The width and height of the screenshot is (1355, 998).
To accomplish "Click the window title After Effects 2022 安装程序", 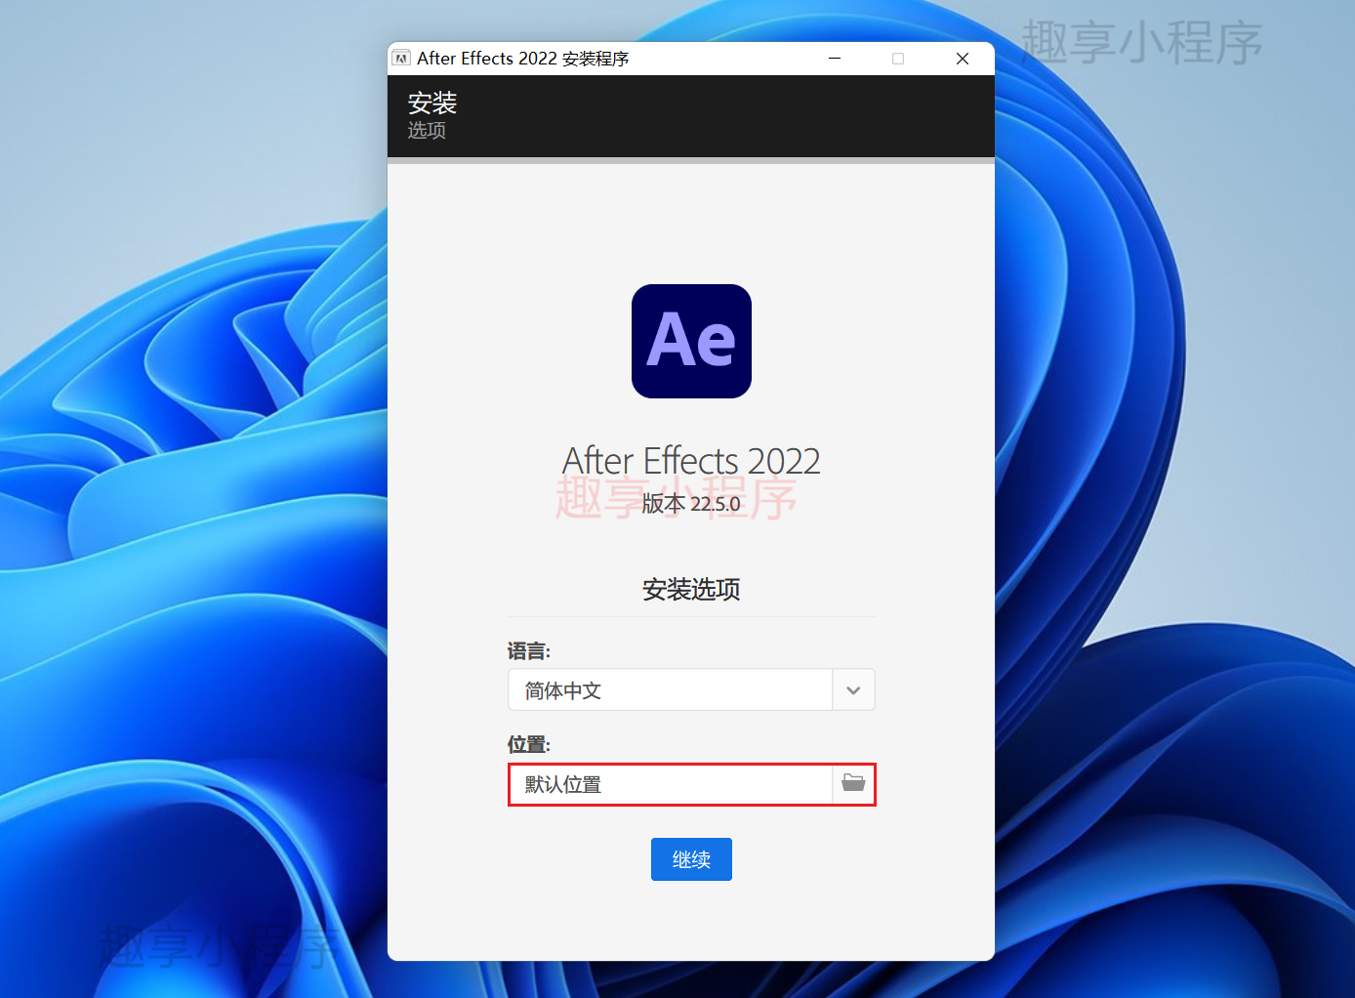I will [x=523, y=59].
